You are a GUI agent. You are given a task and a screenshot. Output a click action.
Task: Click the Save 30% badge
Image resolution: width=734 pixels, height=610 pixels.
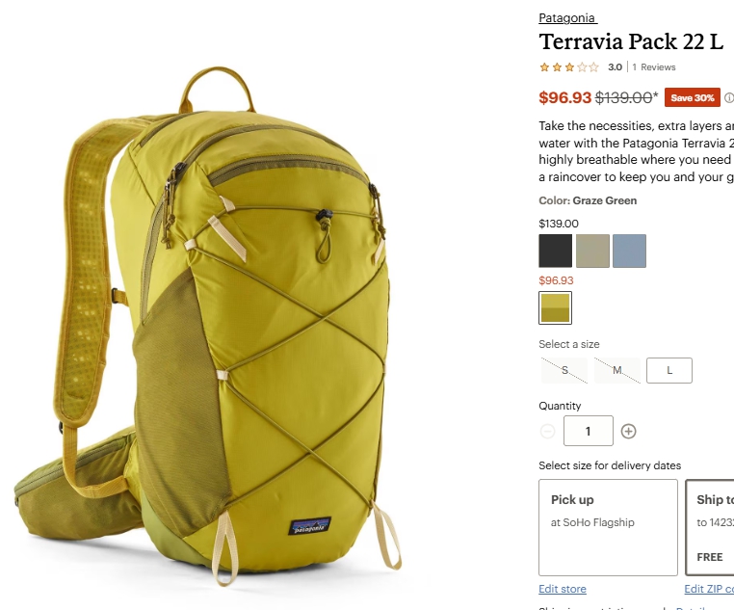tap(693, 97)
